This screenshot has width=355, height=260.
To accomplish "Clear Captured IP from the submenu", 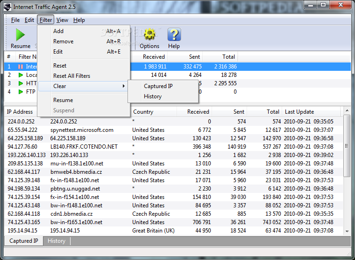I will click(x=163, y=86).
